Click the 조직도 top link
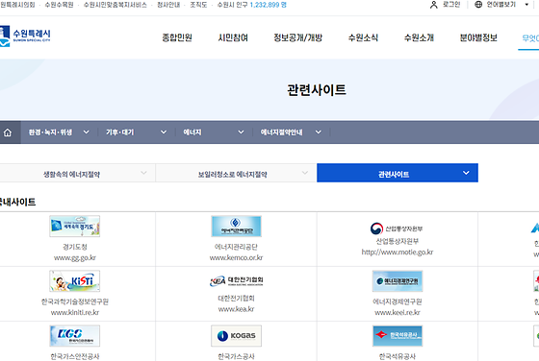This screenshot has width=539, height=361. (x=198, y=5)
